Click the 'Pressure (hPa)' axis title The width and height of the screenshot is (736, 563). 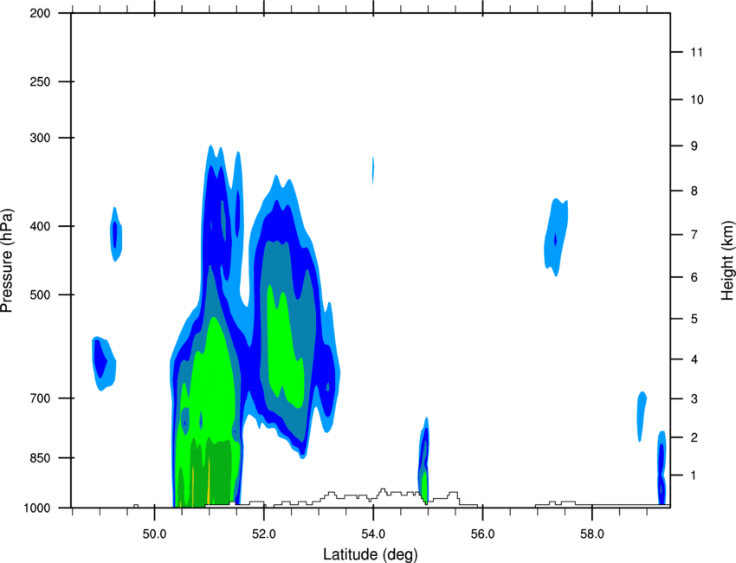[7, 261]
